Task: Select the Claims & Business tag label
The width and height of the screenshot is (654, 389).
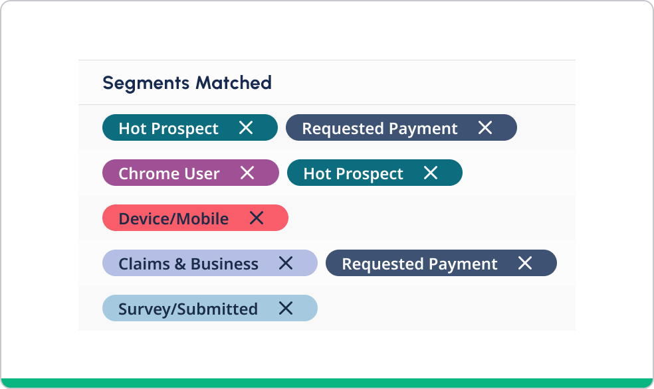Action: [x=188, y=264]
